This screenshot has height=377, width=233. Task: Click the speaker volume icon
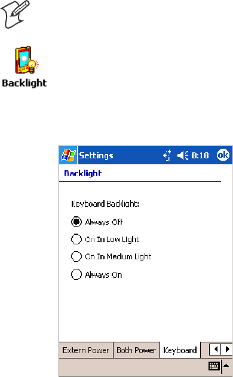tap(182, 155)
